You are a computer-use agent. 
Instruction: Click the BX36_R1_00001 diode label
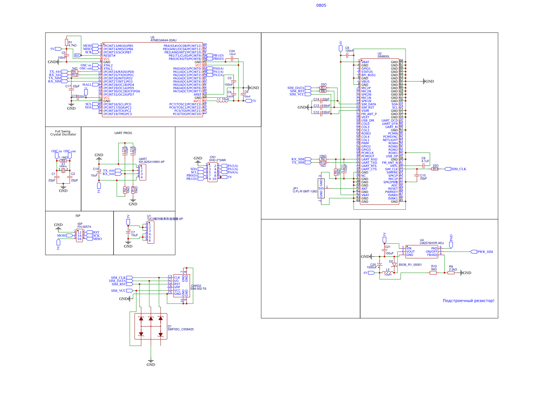[x=410, y=265]
